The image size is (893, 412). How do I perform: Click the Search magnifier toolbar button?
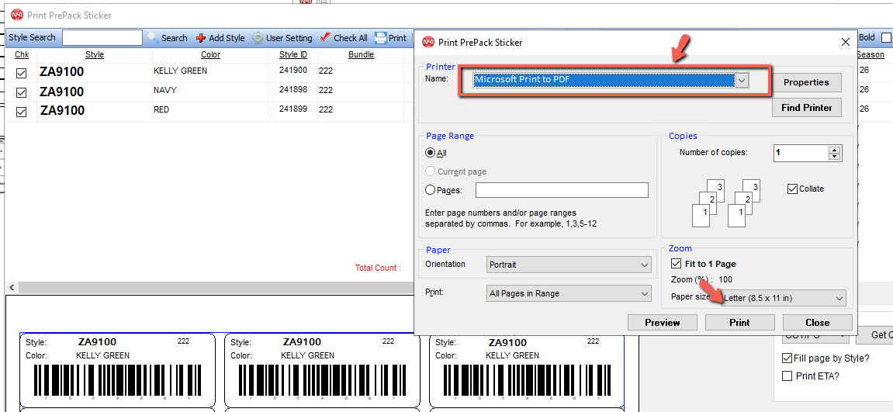click(x=167, y=37)
